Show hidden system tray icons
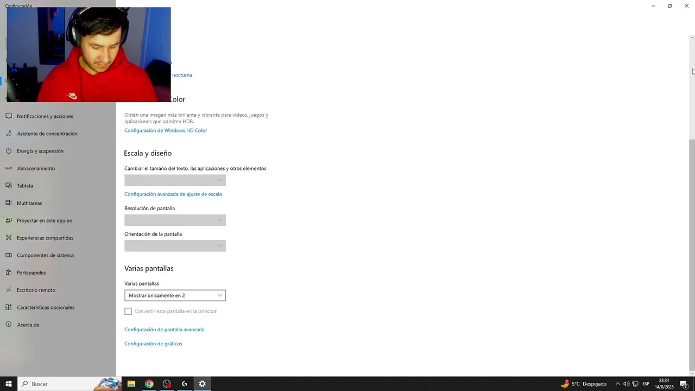Viewport: 695px width, 391px height. coord(617,384)
